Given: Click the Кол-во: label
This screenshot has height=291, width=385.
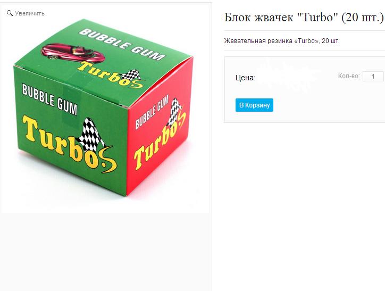Looking at the screenshot, I should tap(349, 76).
